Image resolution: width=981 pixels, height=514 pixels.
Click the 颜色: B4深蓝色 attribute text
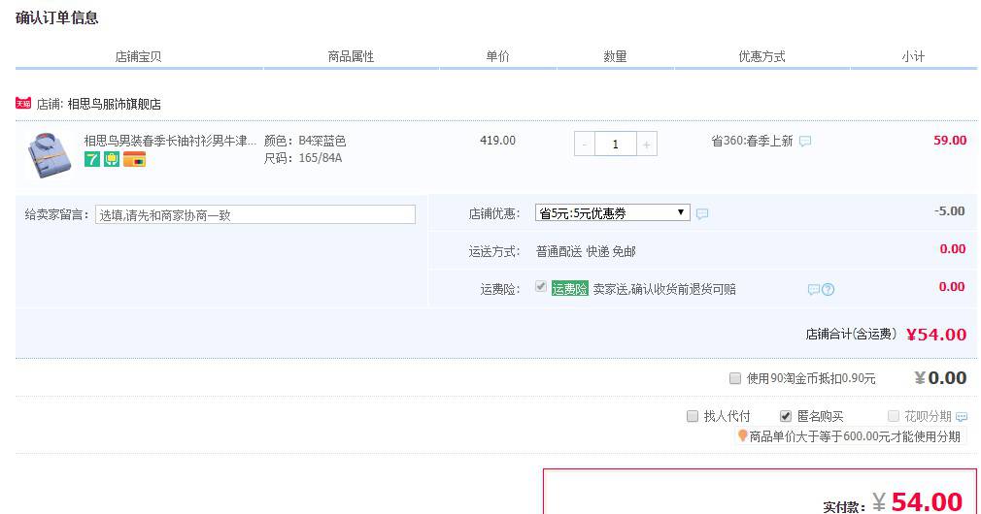(305, 141)
